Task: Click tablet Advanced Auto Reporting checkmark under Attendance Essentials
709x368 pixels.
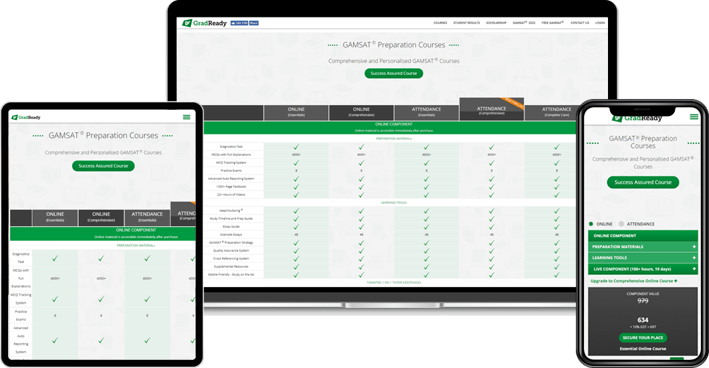Action: (147, 341)
